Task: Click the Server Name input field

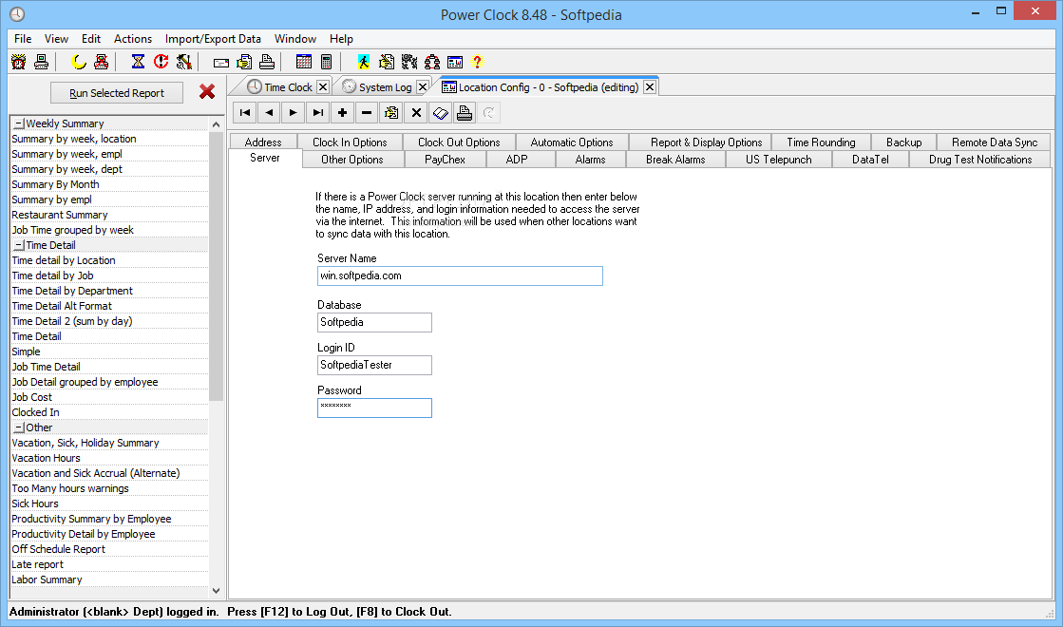Action: coord(460,275)
